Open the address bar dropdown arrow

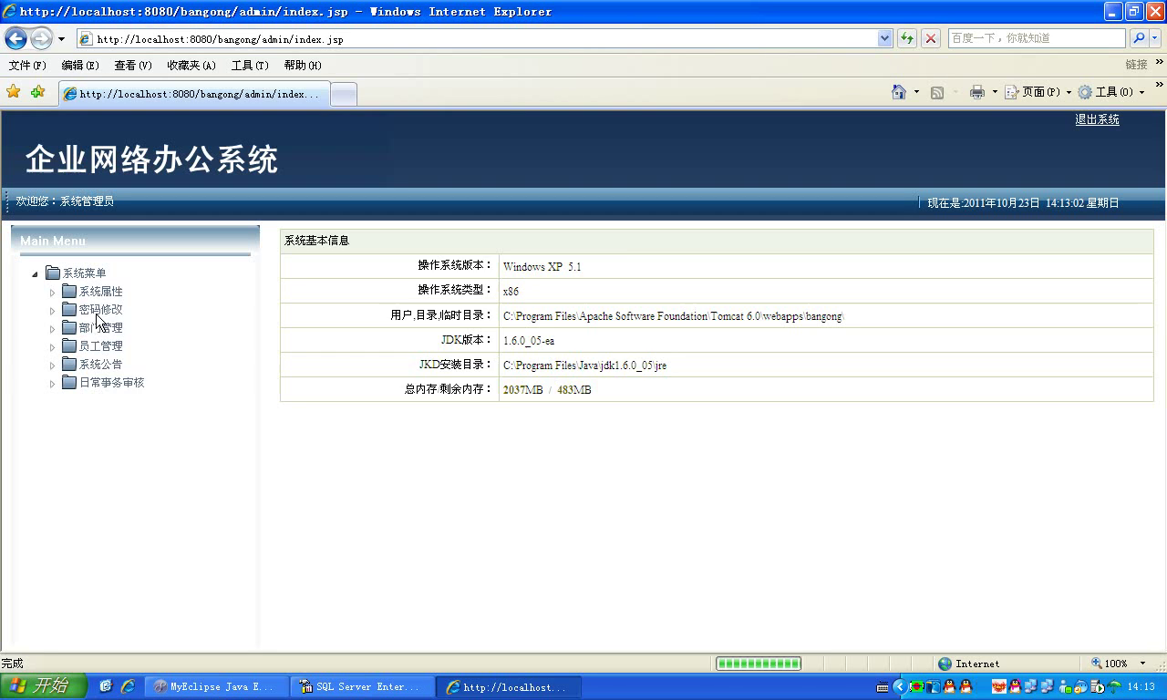tap(884, 38)
